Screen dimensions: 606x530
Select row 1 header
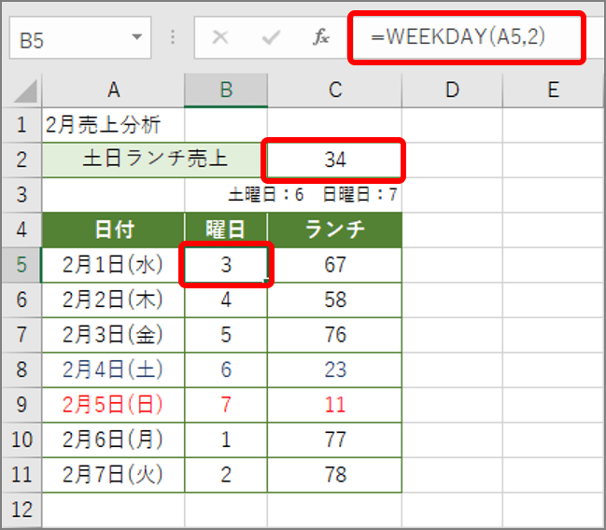pos(21,125)
